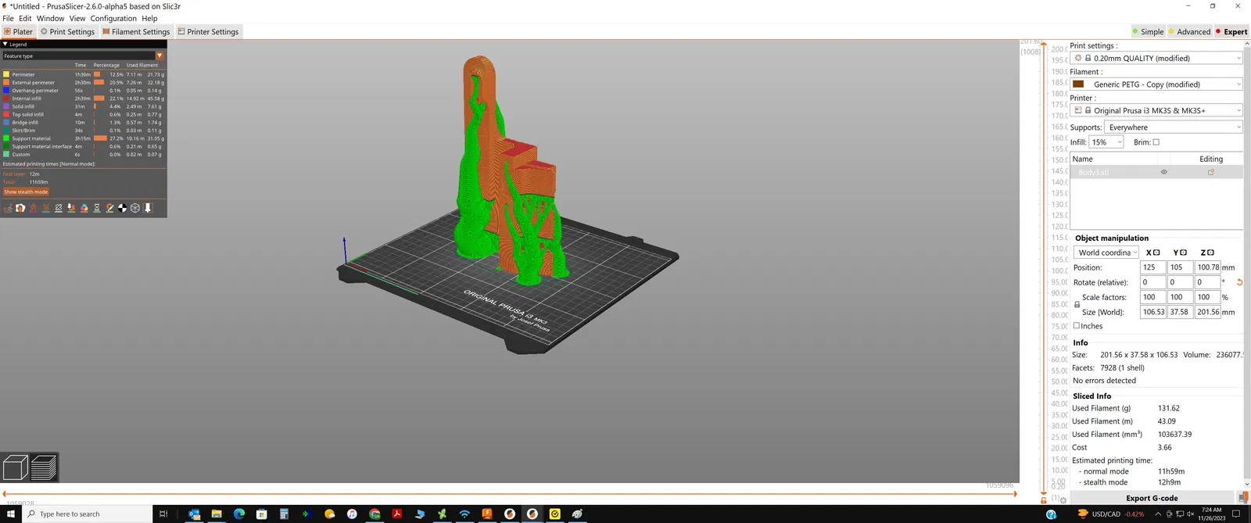Open the Feature type view dropdown

point(83,56)
